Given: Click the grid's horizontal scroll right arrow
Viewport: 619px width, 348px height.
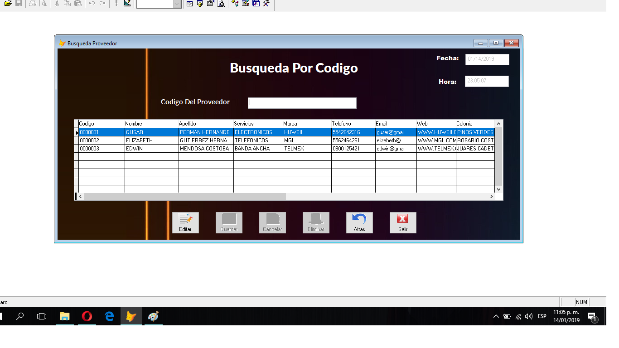Looking at the screenshot, I should click(491, 197).
